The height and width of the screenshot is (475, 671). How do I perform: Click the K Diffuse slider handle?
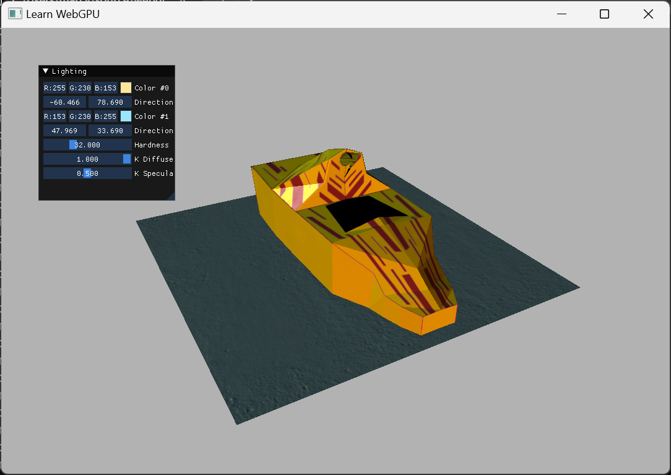pos(127,159)
